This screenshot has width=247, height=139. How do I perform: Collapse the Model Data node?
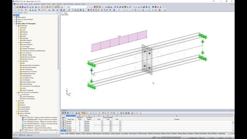pos(16,26)
